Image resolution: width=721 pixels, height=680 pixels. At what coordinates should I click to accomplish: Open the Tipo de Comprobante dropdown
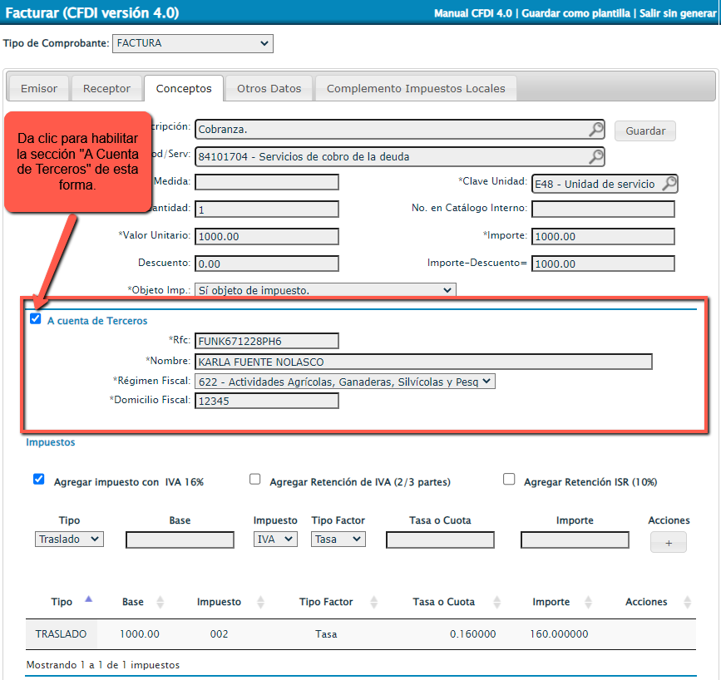193,43
